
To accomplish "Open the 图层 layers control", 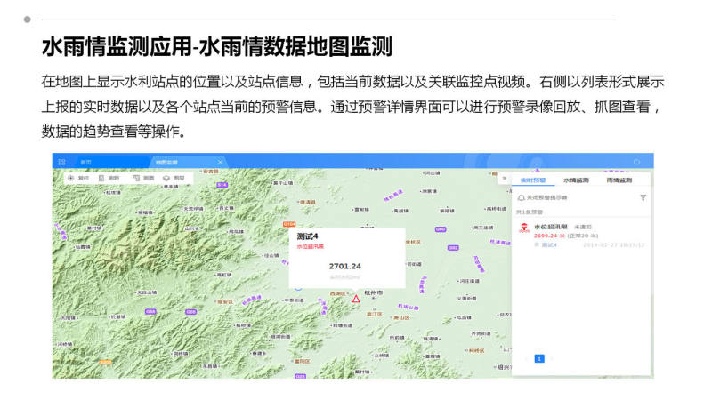I will pos(174,178).
